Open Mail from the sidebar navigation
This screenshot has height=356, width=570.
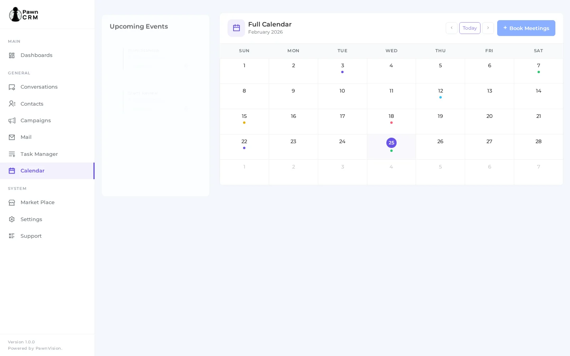26,137
